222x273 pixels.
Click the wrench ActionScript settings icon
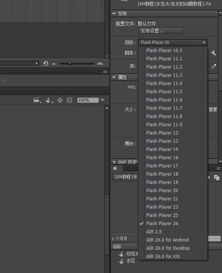coord(213,53)
